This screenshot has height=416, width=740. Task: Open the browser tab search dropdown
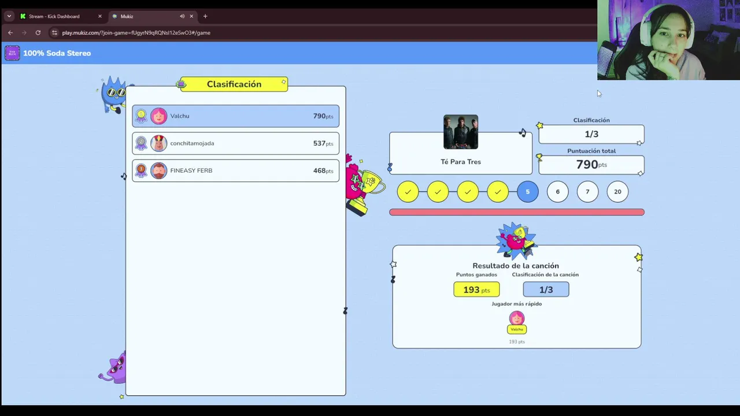click(9, 16)
